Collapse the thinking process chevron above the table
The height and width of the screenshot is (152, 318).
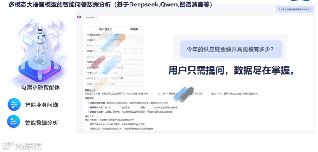point(96,18)
